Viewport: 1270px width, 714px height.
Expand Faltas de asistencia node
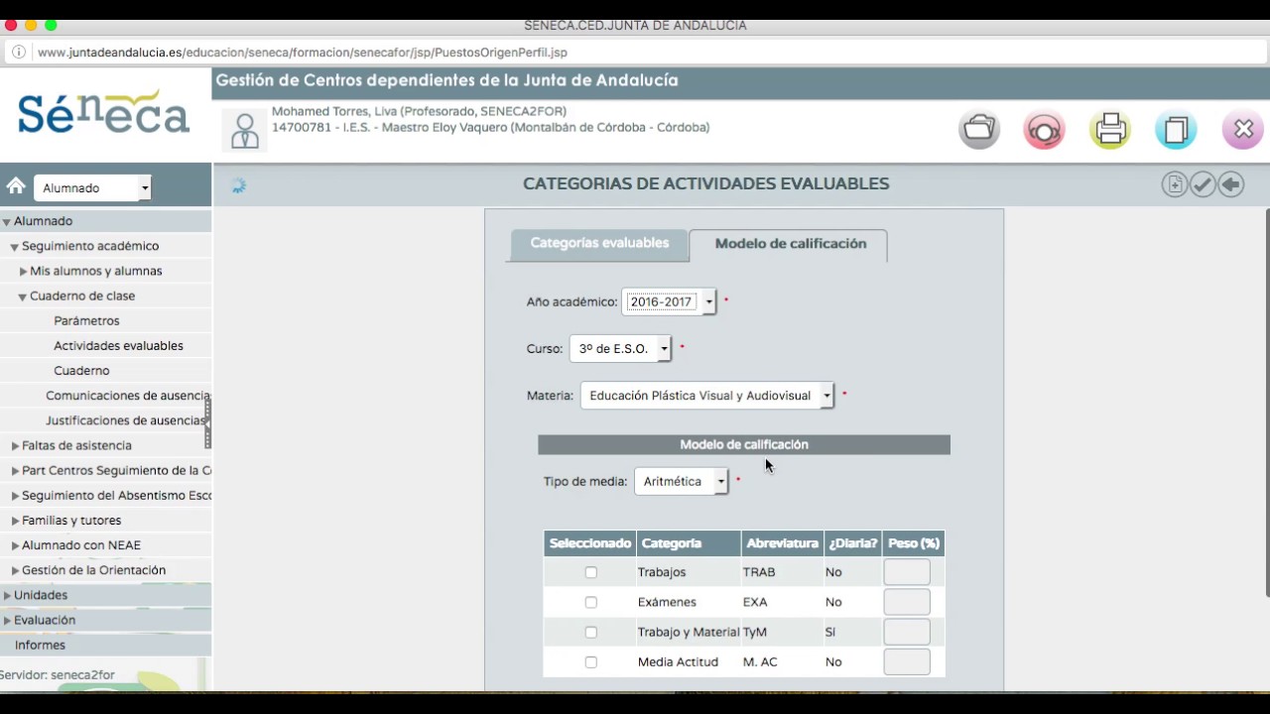tap(15, 445)
